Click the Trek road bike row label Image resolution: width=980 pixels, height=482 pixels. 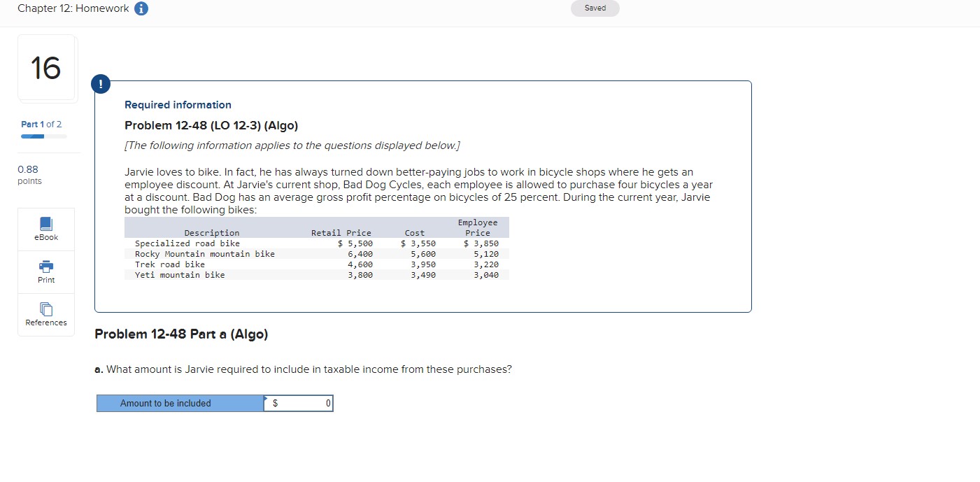(x=170, y=264)
